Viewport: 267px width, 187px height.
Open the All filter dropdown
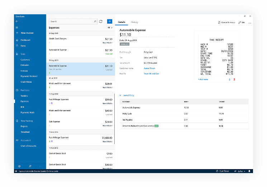[110, 28]
